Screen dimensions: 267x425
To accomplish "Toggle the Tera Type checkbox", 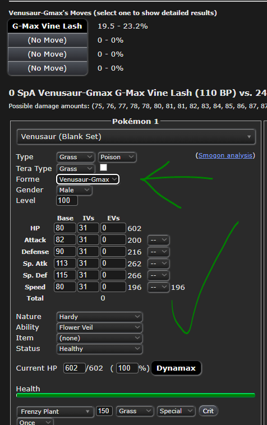I will pyautogui.click(x=103, y=168).
